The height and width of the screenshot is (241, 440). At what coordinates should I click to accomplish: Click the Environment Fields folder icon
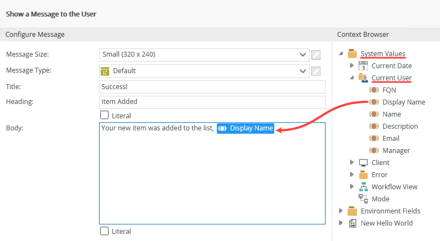pos(352,211)
